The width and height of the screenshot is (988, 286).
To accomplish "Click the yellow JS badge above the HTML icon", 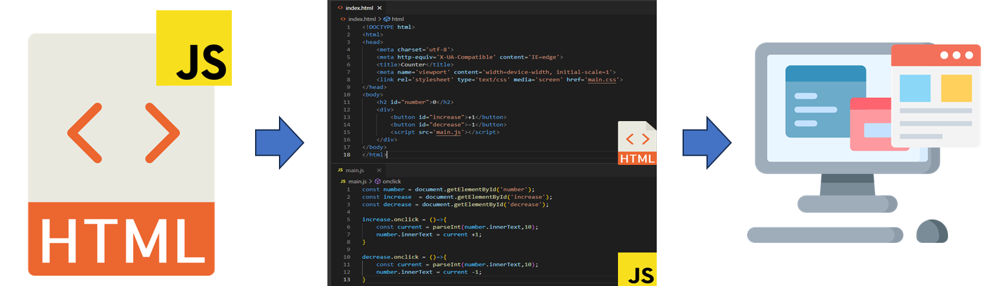I will coord(194,48).
